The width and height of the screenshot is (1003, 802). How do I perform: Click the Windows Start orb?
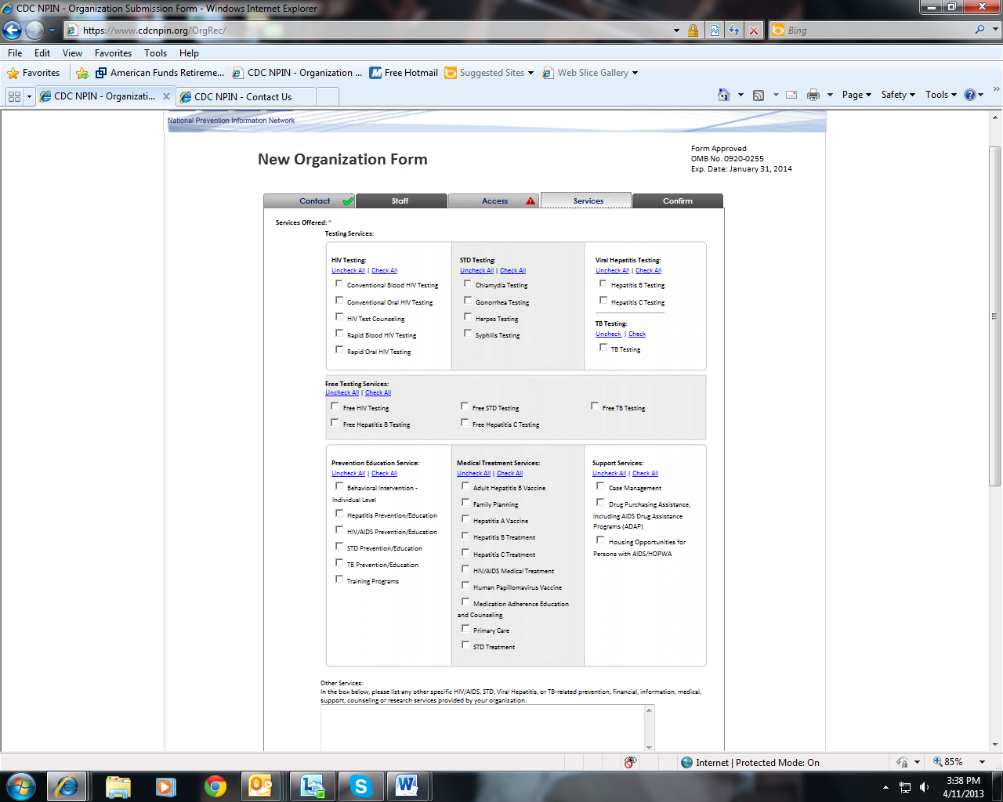tap(21, 786)
